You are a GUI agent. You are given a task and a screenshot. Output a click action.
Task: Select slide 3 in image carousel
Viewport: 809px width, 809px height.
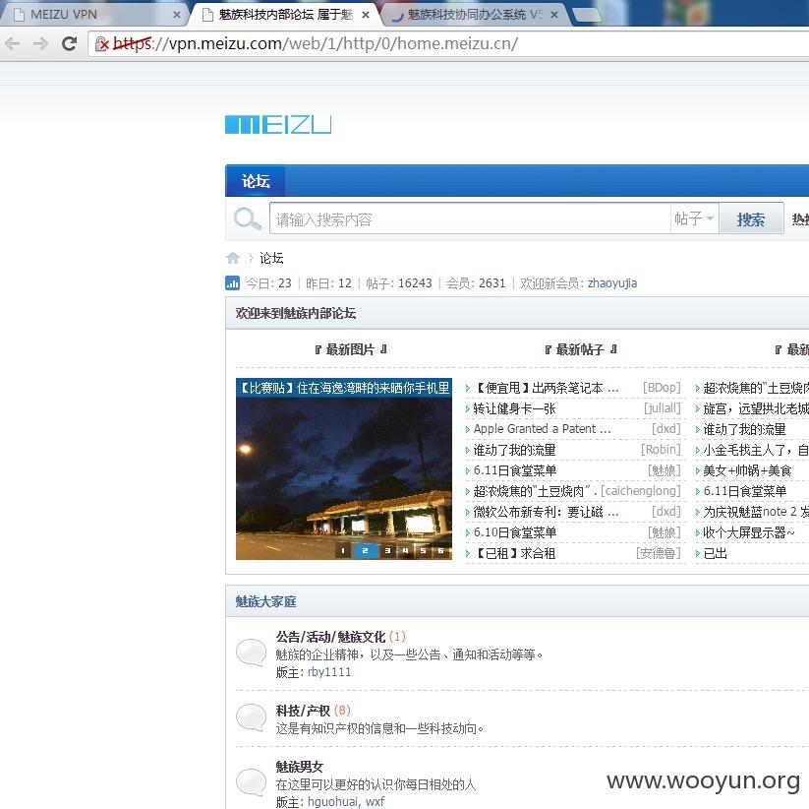[x=387, y=550]
